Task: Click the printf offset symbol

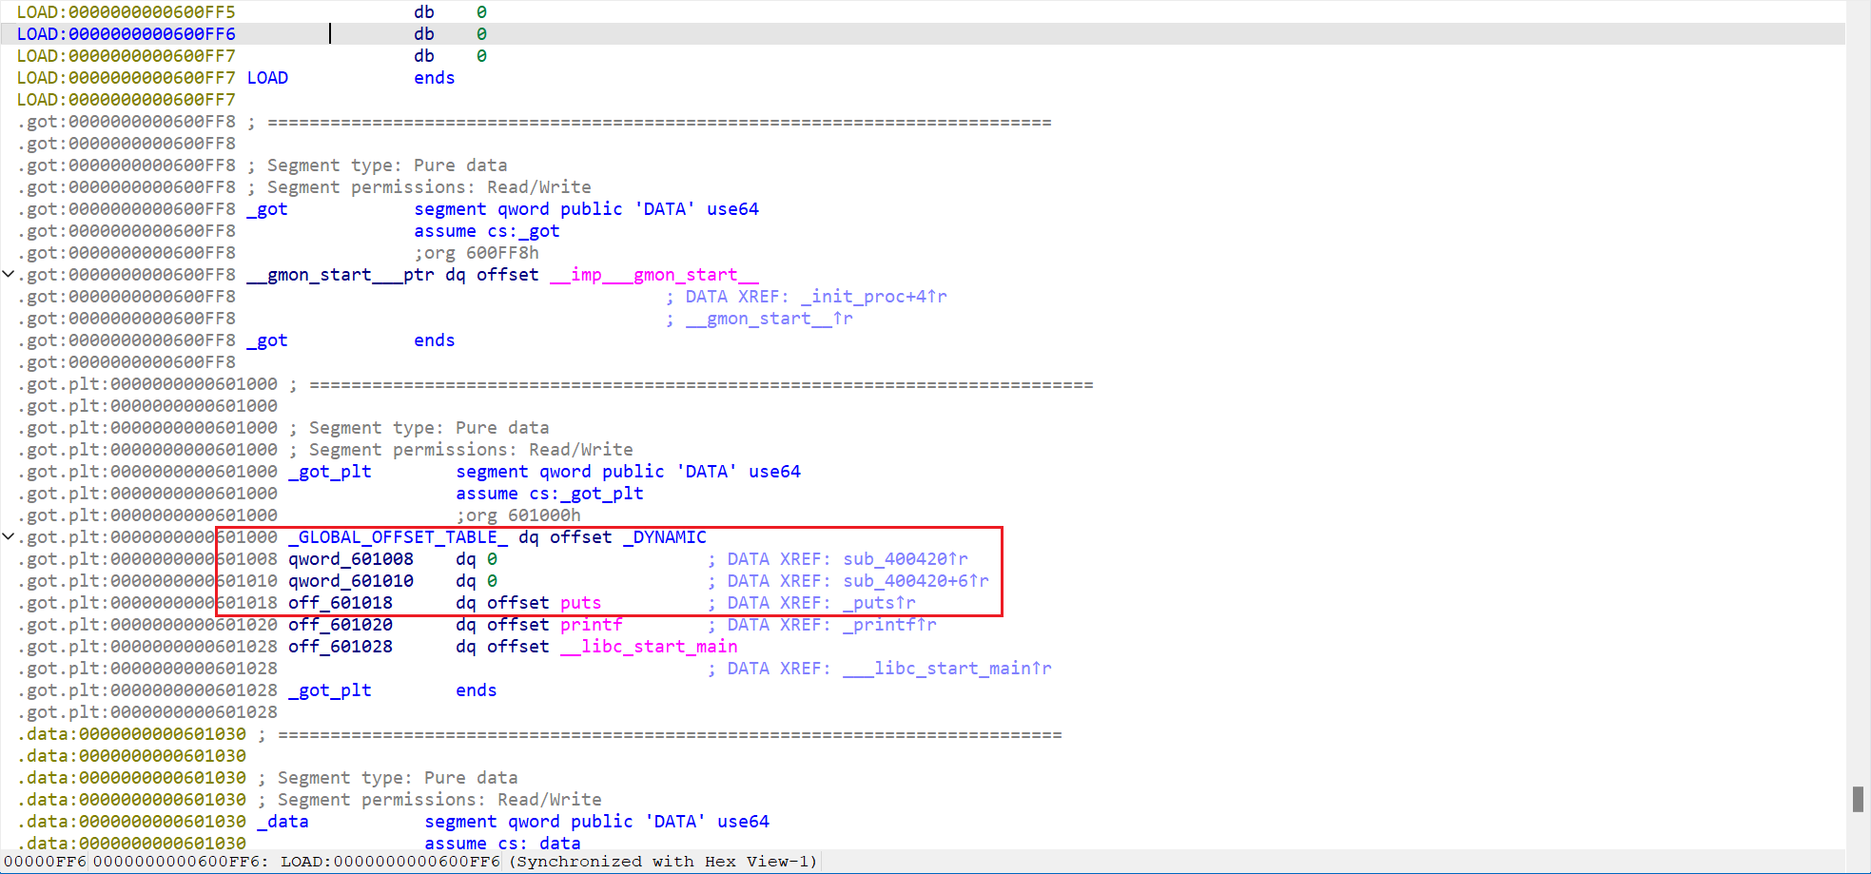Action: pos(591,625)
